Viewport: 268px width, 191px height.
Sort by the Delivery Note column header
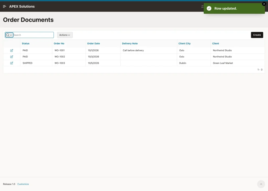[x=130, y=44]
